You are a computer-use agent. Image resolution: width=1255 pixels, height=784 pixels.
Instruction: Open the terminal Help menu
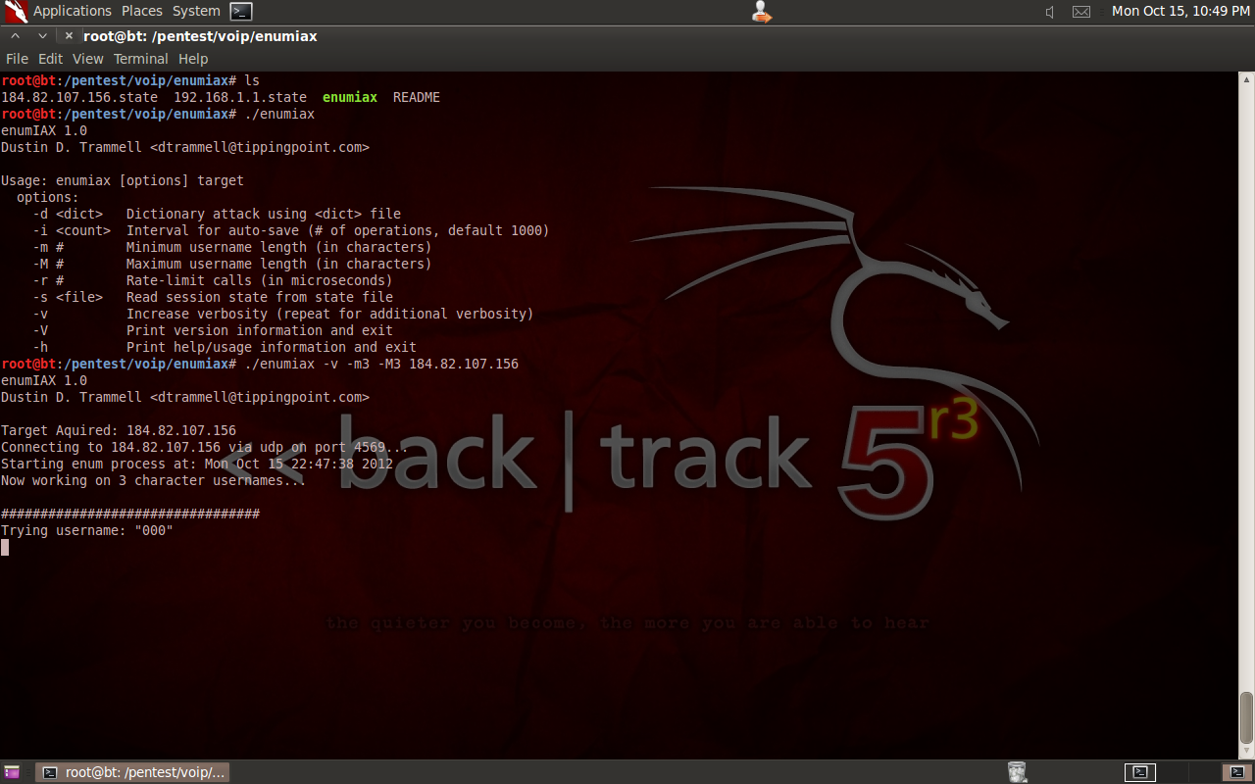point(193,59)
